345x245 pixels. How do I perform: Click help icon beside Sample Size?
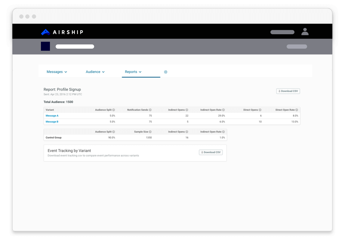point(150,132)
